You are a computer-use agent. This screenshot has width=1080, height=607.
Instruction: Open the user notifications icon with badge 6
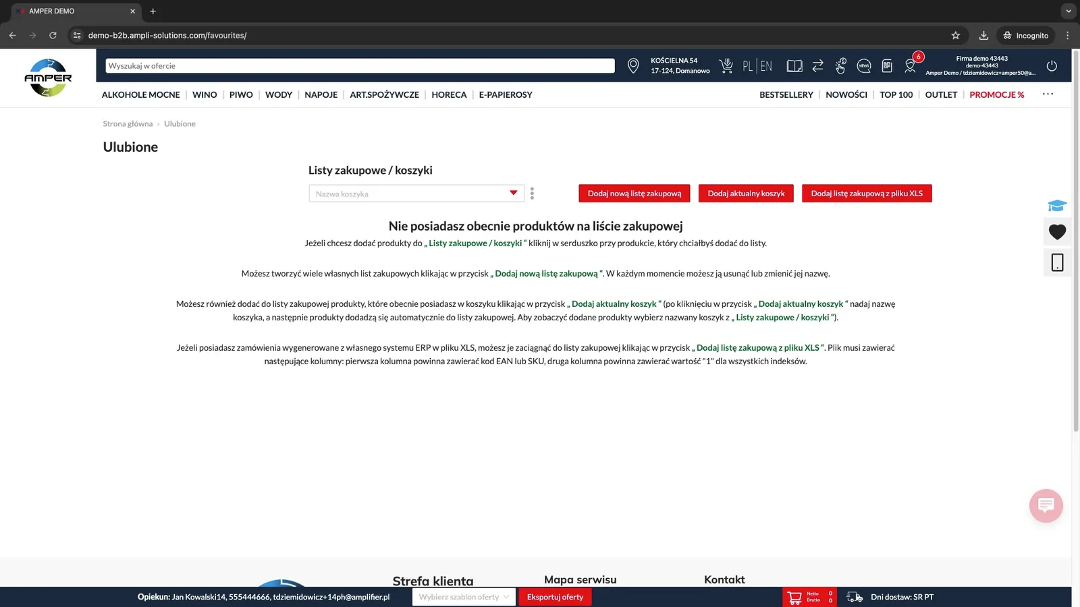click(x=911, y=64)
